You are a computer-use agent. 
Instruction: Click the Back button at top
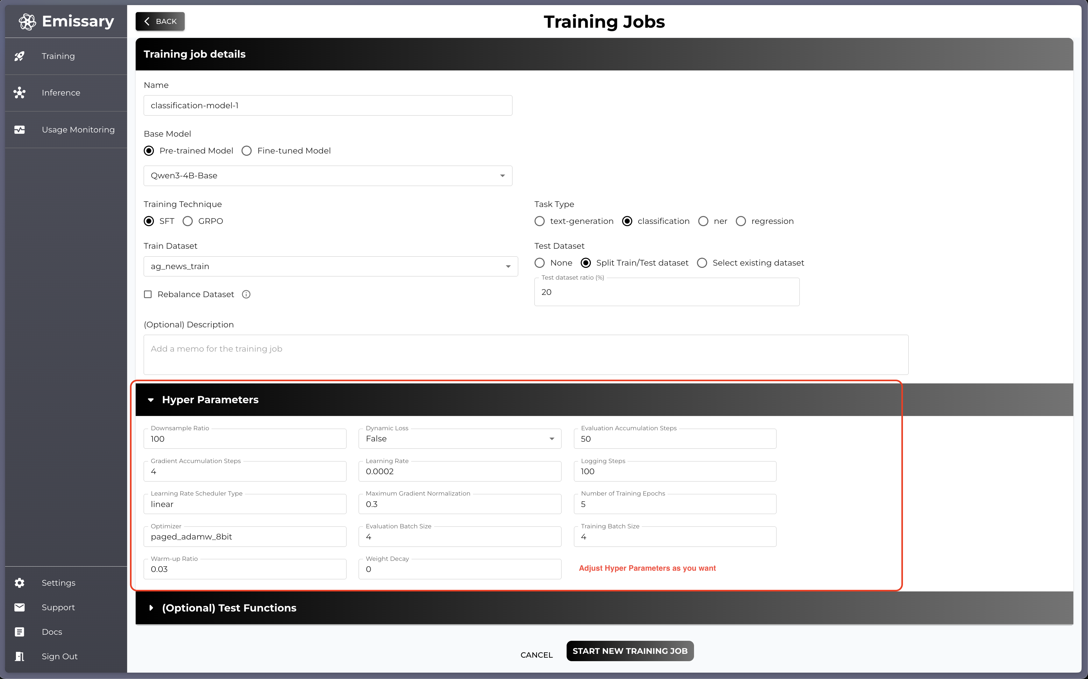[160, 22]
